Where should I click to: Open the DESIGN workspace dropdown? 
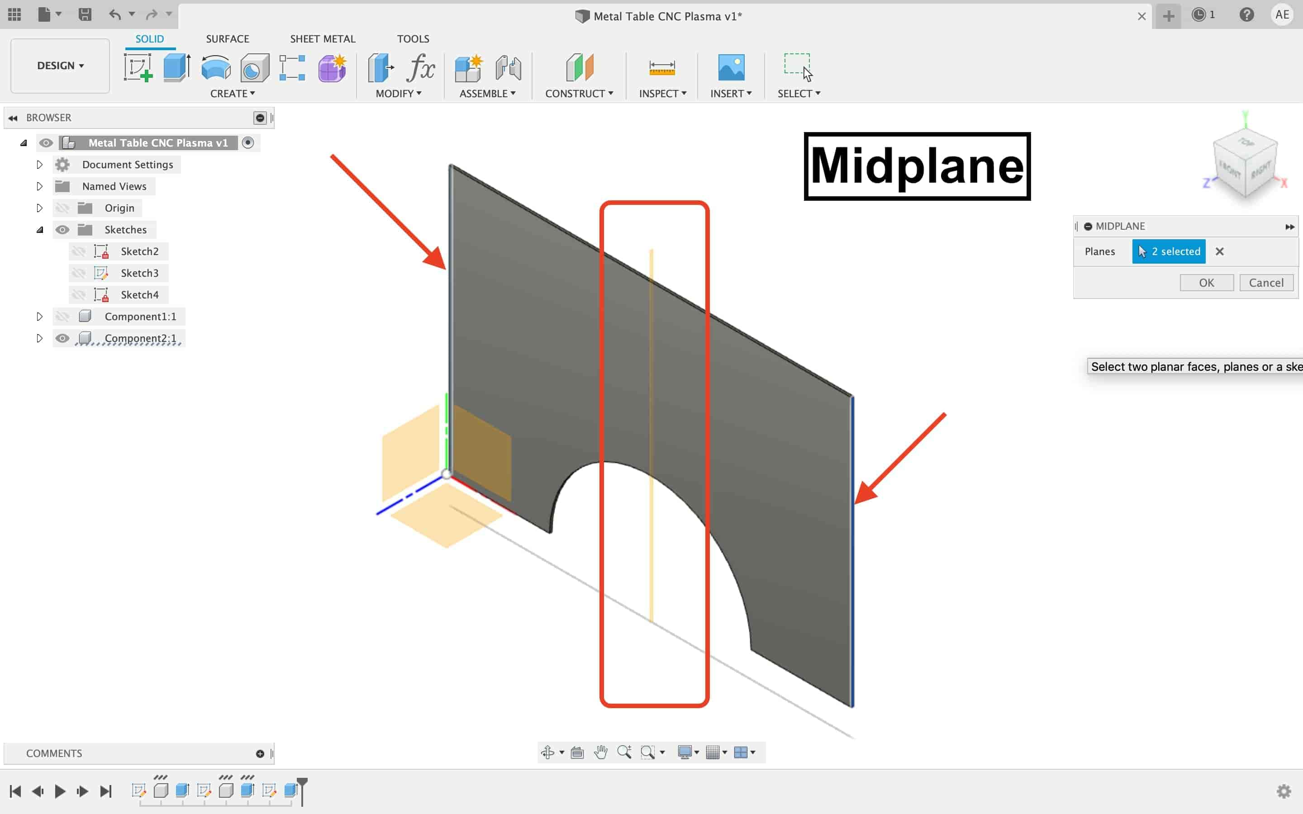pos(60,66)
